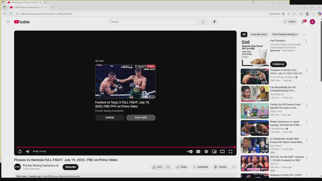Viewport: 322px width, 181px height.
Task: Mute the video volume
Action: pyautogui.click(x=28, y=151)
